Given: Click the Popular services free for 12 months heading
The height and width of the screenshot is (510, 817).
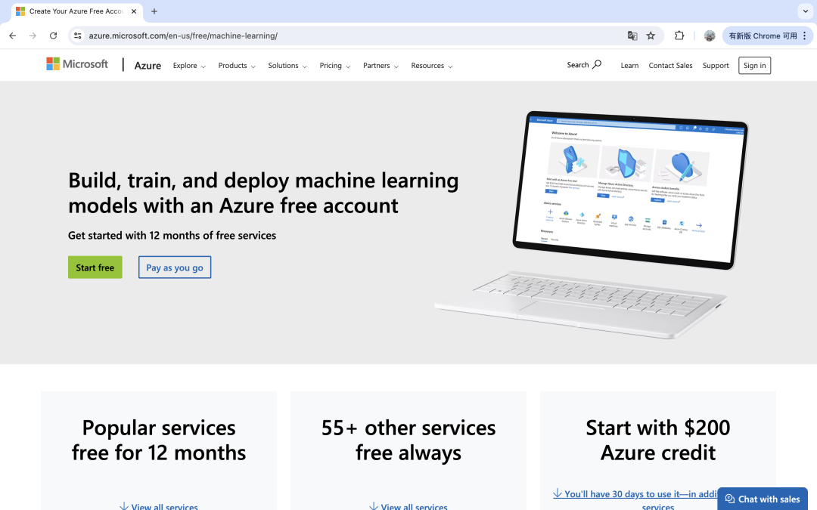Looking at the screenshot, I should point(159,440).
